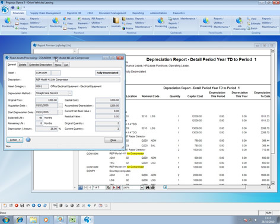The height and width of the screenshot is (224, 280).
Task: Open the Purchase Analysis icon
Action: [x=65, y=28]
